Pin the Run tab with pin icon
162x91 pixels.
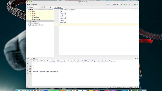[x=27, y=73]
